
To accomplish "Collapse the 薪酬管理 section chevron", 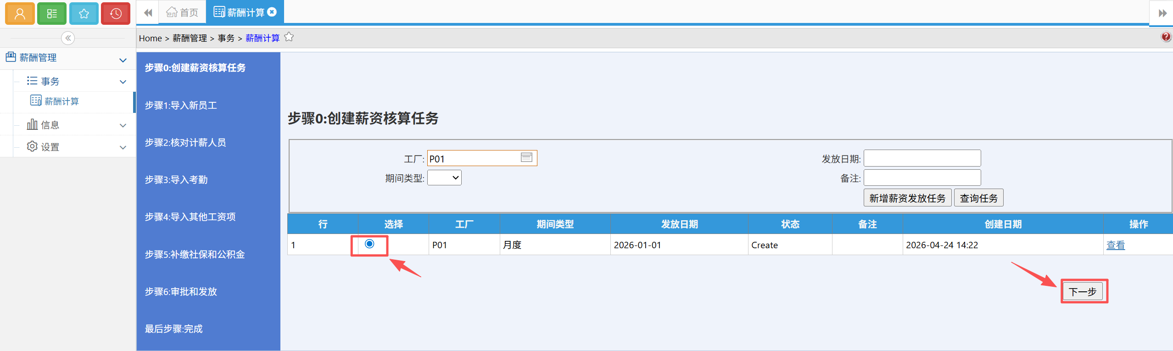I will (123, 60).
